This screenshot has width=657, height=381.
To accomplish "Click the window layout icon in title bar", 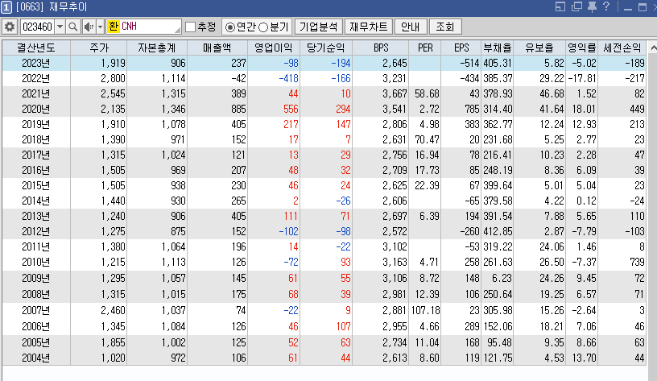I will (x=560, y=6).
